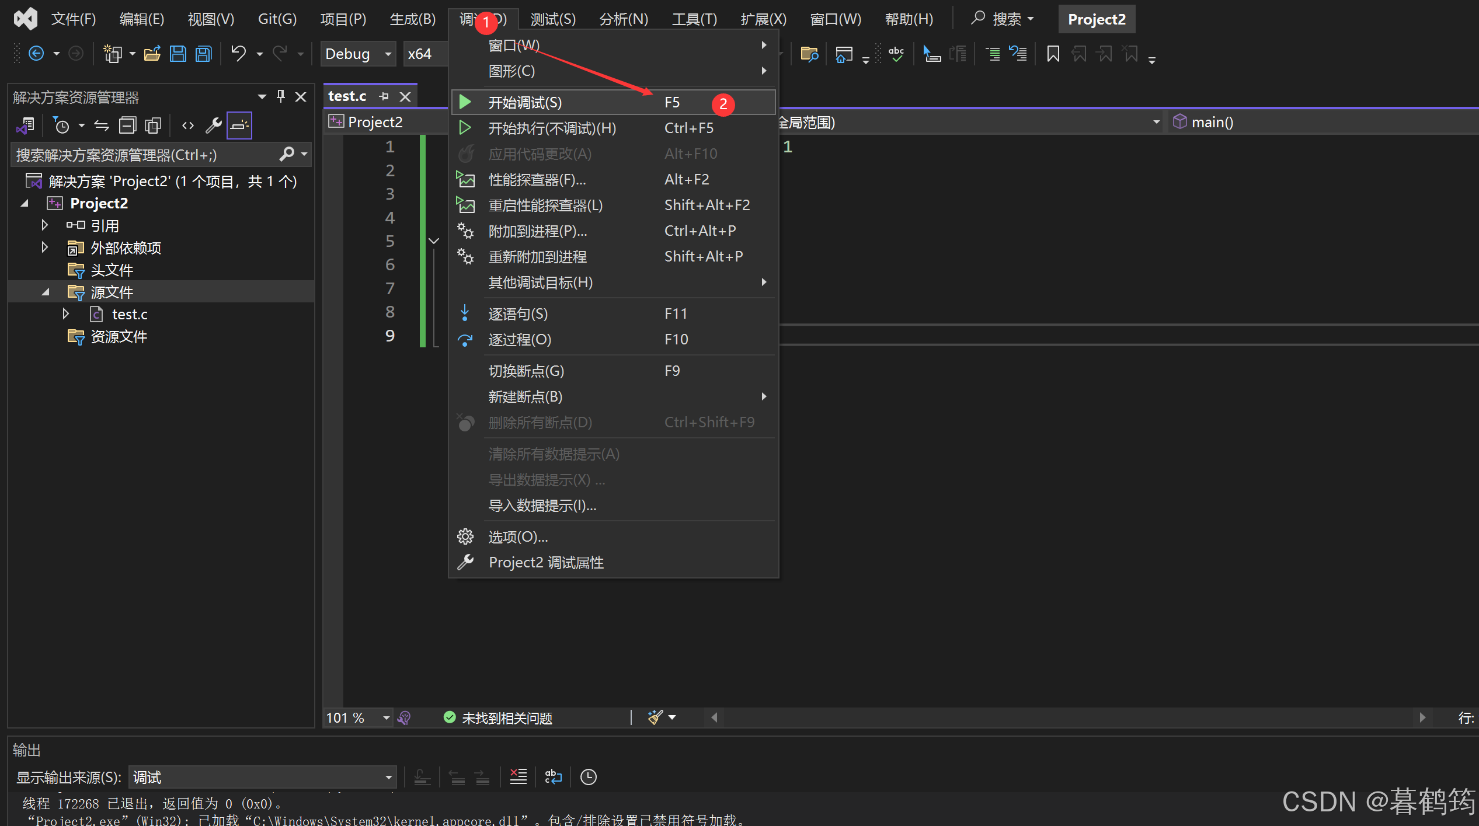Toggle word wrap in Output panel

tap(552, 776)
